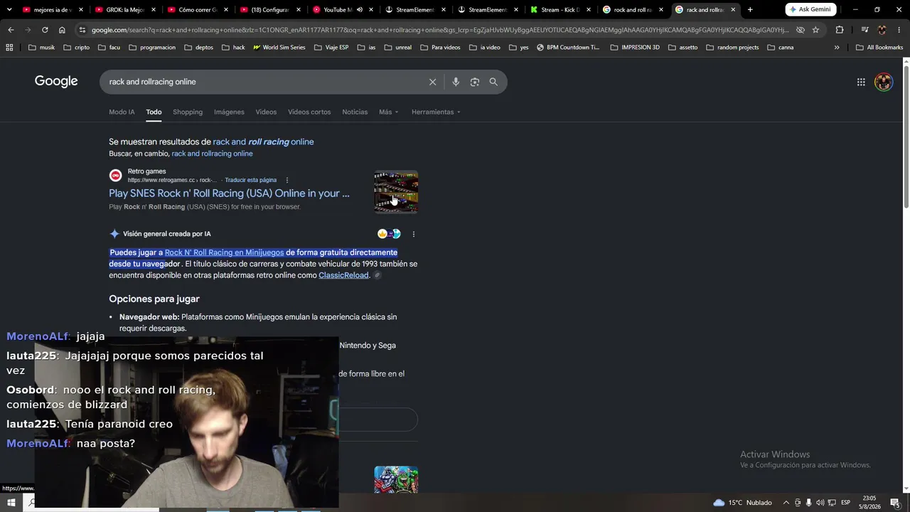Click the address bar URL

point(440,30)
